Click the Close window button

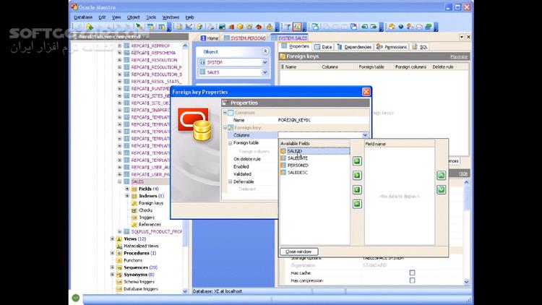tap(299, 252)
